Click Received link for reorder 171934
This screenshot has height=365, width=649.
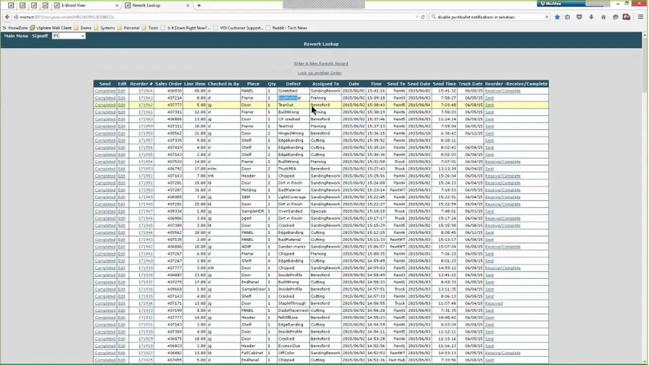(494, 303)
